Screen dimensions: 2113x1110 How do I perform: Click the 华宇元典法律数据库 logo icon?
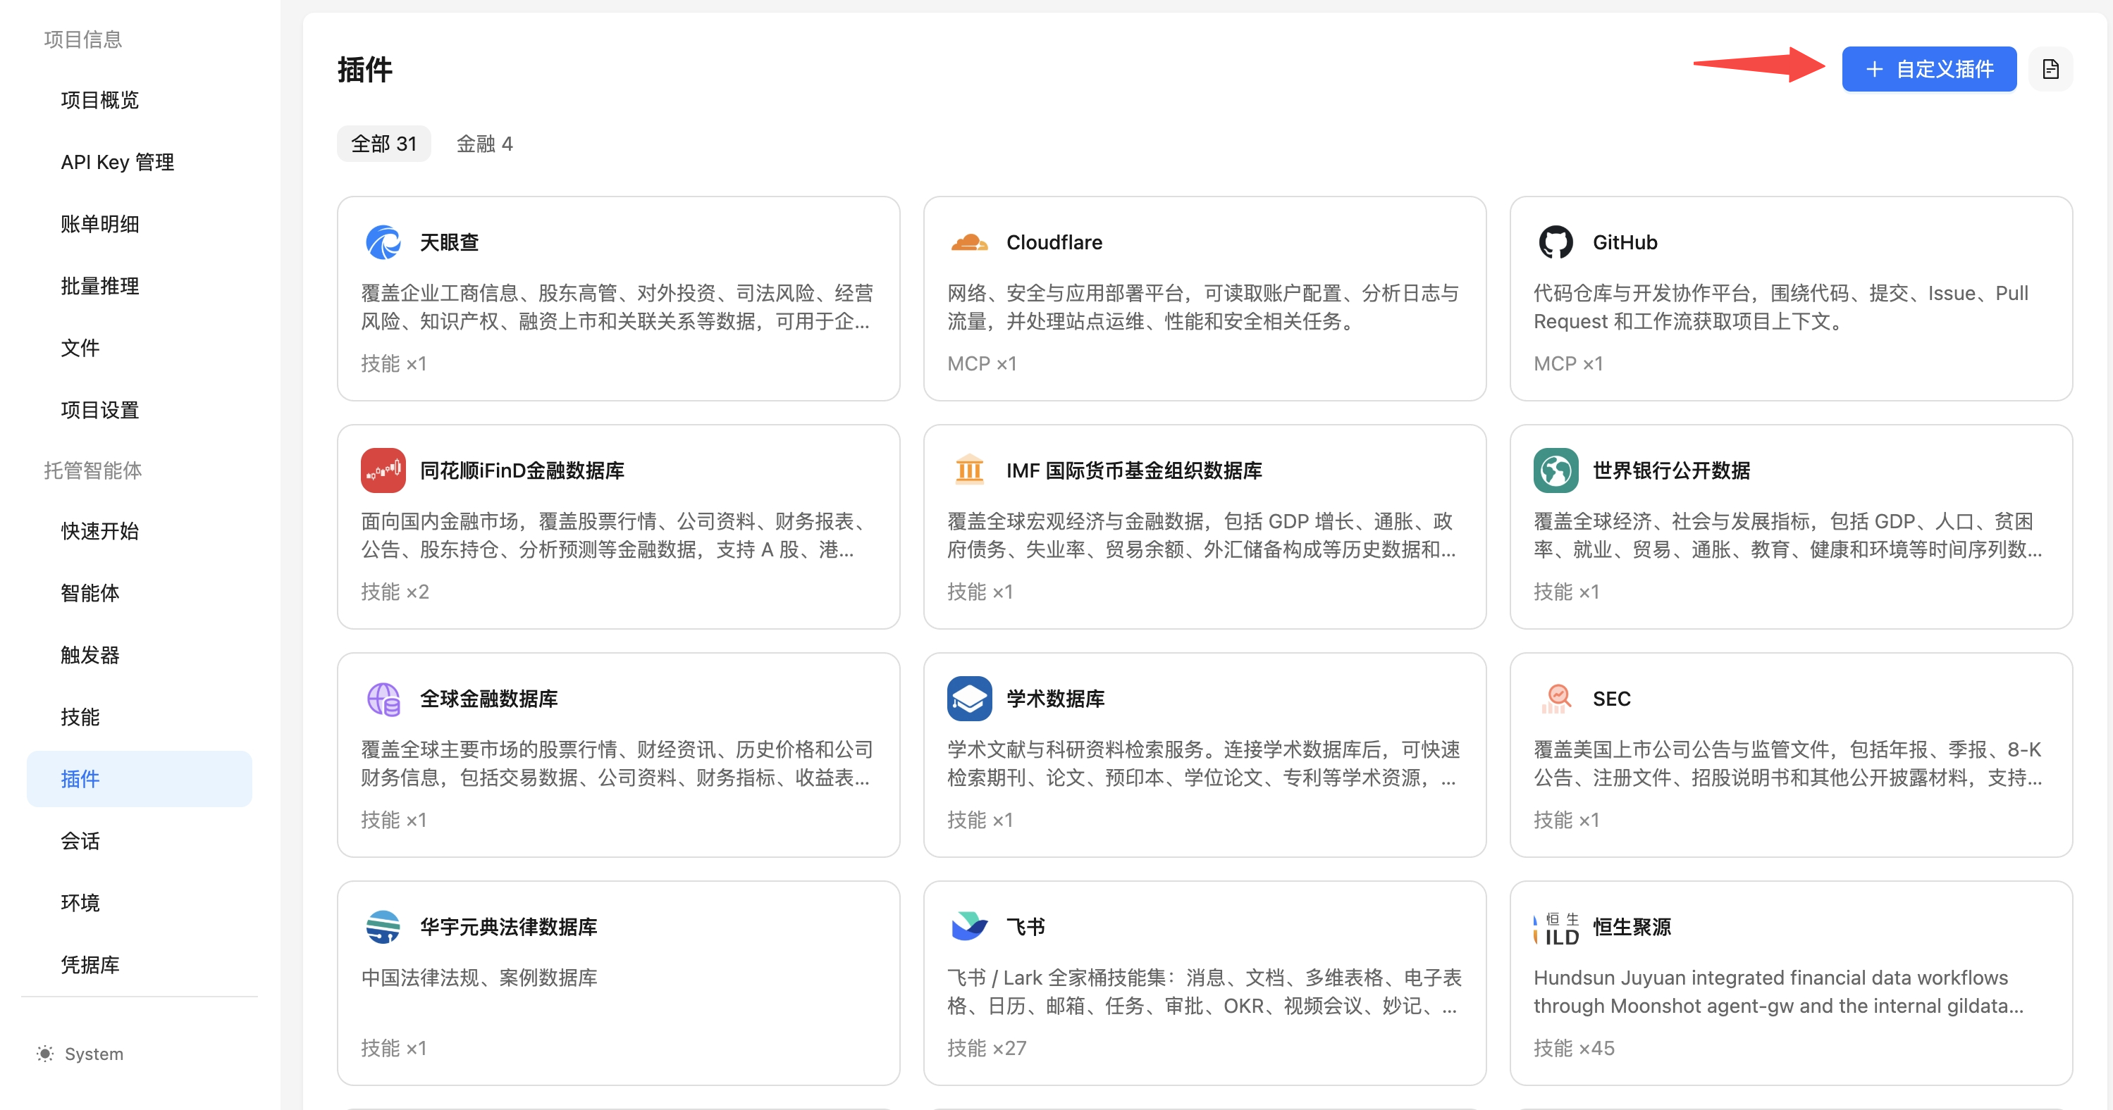click(383, 927)
